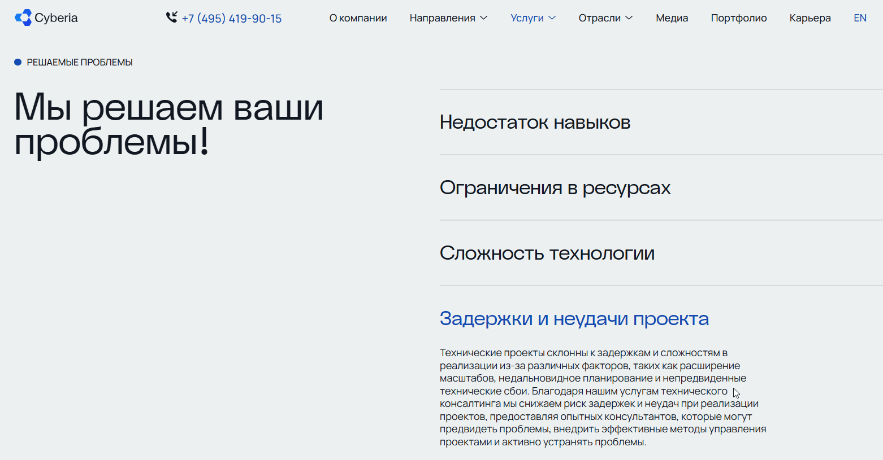Expand the Недостаток навыков accordion item
The width and height of the screenshot is (883, 460).
pos(535,122)
